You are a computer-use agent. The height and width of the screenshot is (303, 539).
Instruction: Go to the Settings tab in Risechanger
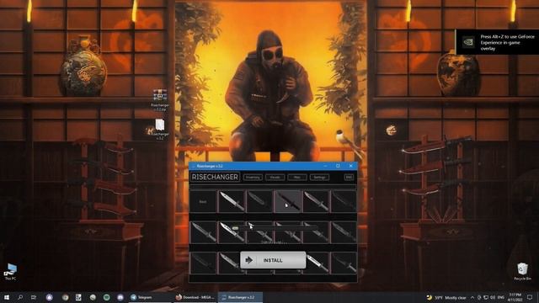[319, 178]
